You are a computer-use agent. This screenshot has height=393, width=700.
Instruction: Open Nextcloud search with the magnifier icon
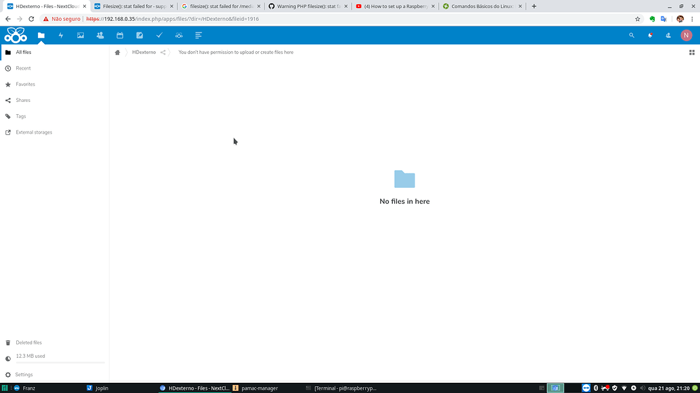click(632, 35)
